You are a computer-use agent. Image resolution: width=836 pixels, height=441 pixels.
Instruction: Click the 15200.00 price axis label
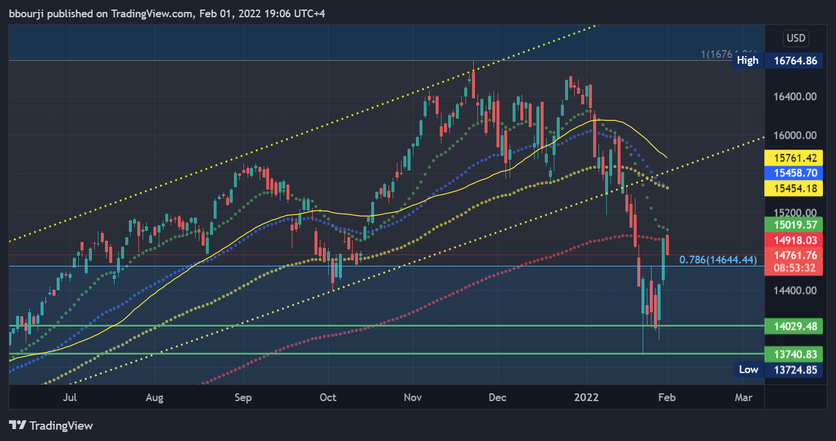pos(795,212)
